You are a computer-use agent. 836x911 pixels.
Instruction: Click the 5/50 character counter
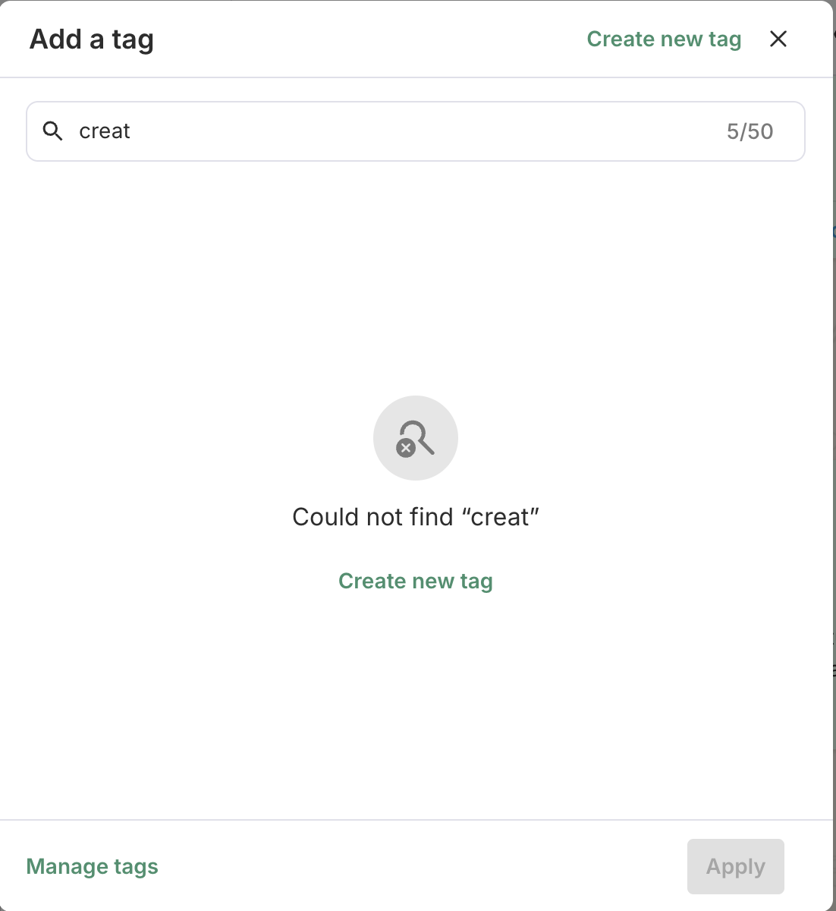pyautogui.click(x=750, y=131)
